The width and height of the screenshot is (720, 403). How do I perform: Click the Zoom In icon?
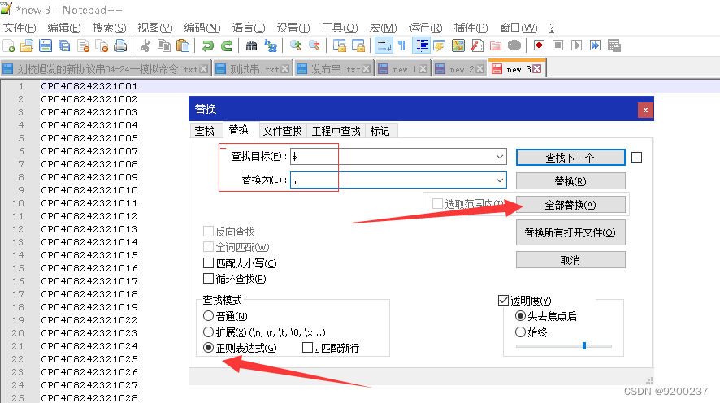point(295,45)
